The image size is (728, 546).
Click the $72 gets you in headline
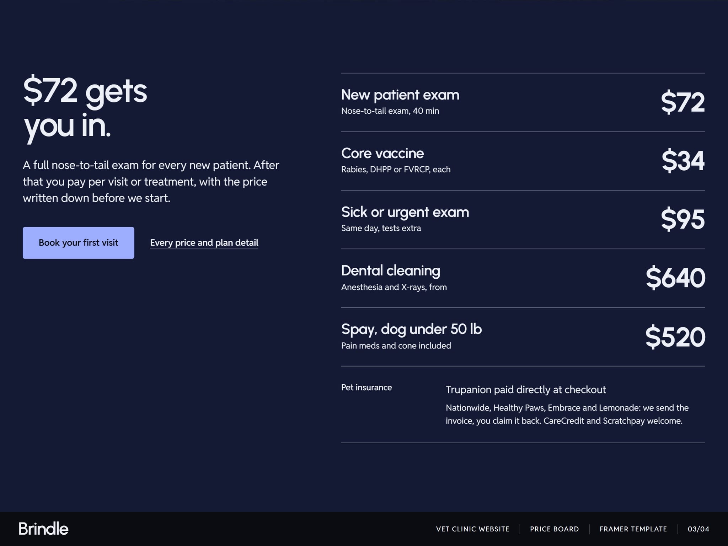[x=85, y=108]
